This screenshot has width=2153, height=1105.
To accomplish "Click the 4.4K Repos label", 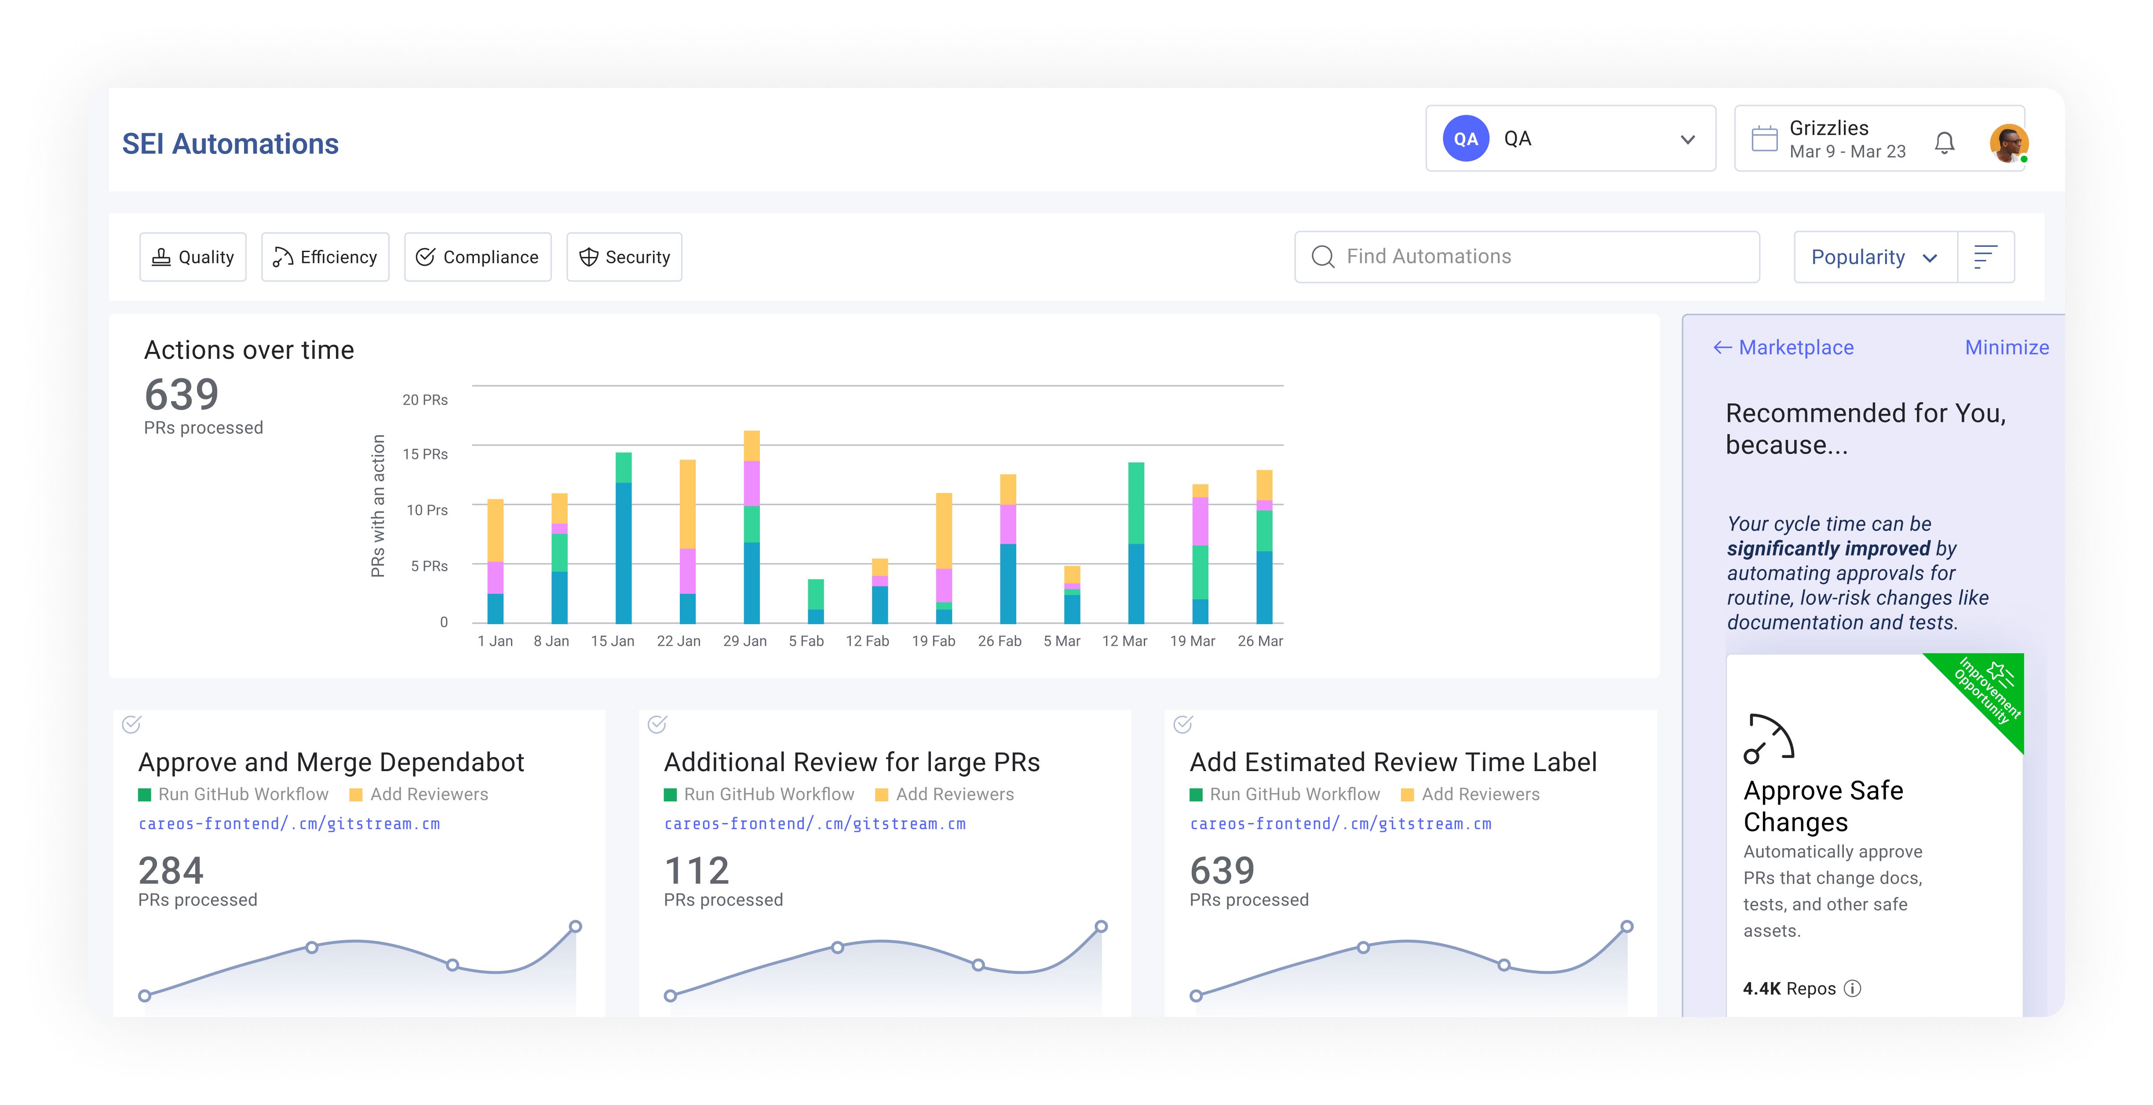I will click(x=1789, y=989).
